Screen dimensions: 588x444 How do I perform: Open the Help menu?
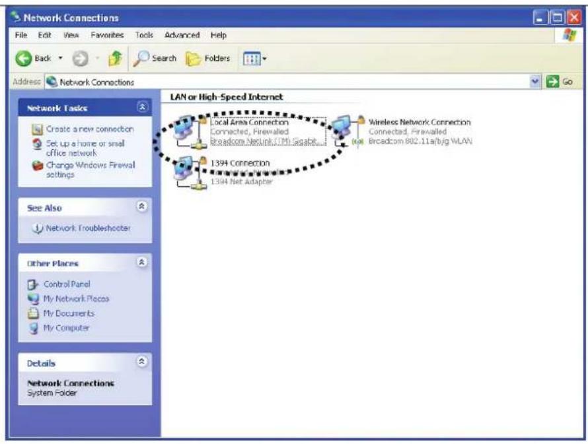click(x=218, y=35)
